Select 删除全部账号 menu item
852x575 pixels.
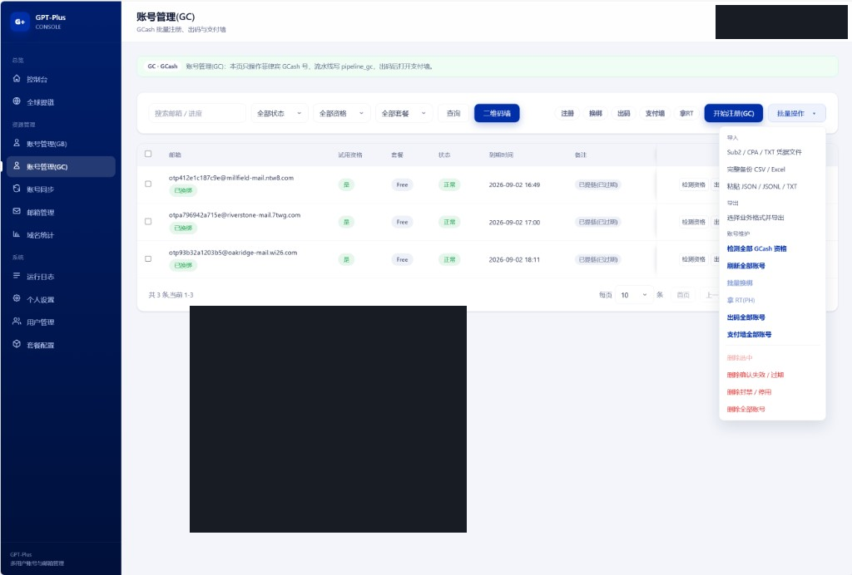click(772, 410)
